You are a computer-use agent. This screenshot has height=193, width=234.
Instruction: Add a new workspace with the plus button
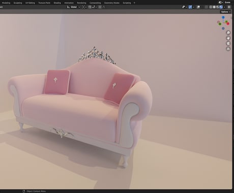[134, 3]
